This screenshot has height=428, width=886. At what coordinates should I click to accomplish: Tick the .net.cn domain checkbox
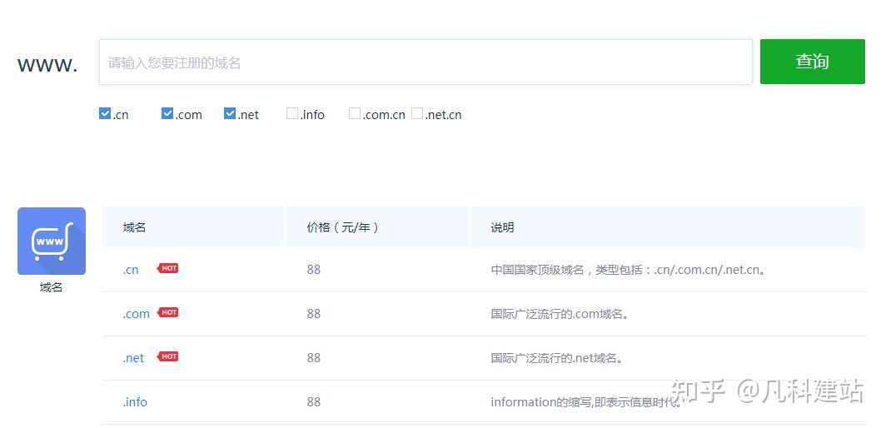(x=417, y=113)
